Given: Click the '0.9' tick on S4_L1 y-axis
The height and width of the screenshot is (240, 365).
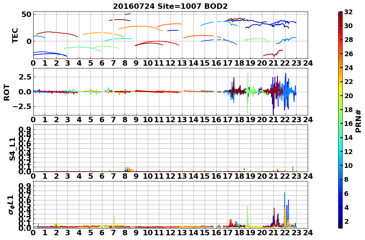Looking at the screenshot, I should click(x=25, y=129).
